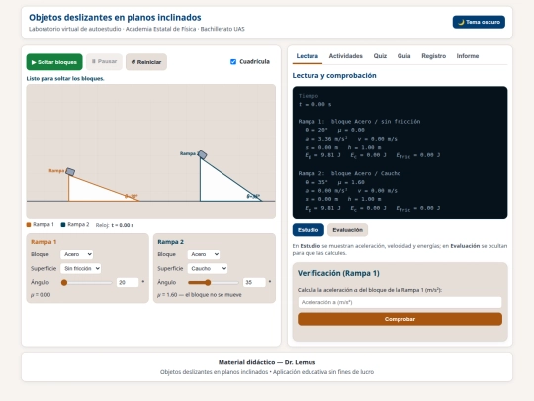
Task: Open the Informe tab
Action: click(x=467, y=56)
